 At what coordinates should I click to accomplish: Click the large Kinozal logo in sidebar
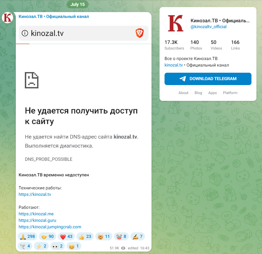(x=176, y=23)
